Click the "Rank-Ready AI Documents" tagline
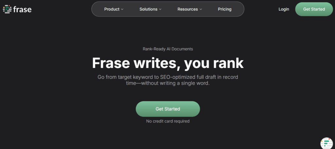Viewport: 335px width, 149px height. point(167,49)
